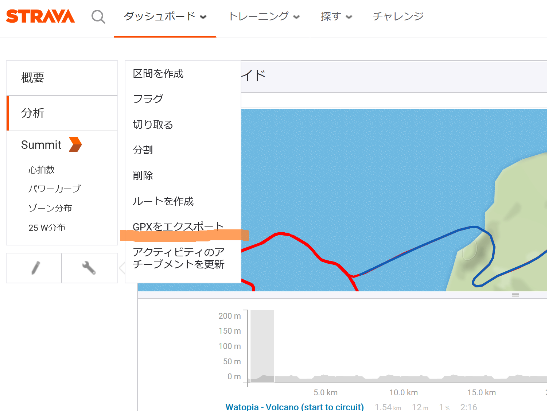Screen dimensions: 560x411
Task: Click the 1.54 km segment distance
Action: click(388, 407)
